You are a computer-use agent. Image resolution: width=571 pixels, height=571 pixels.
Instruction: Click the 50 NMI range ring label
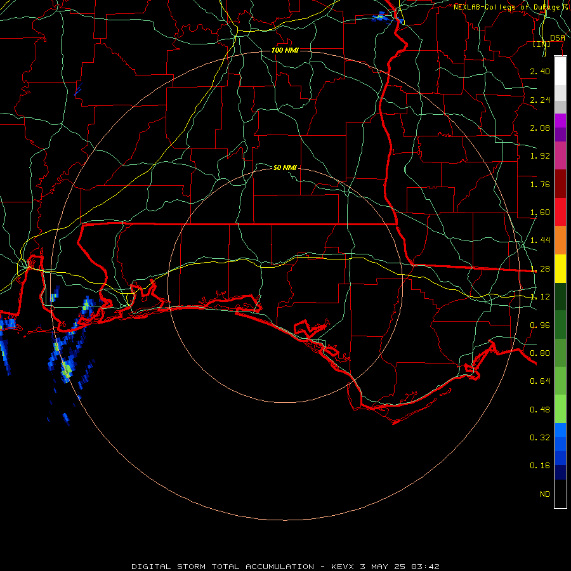(285, 167)
